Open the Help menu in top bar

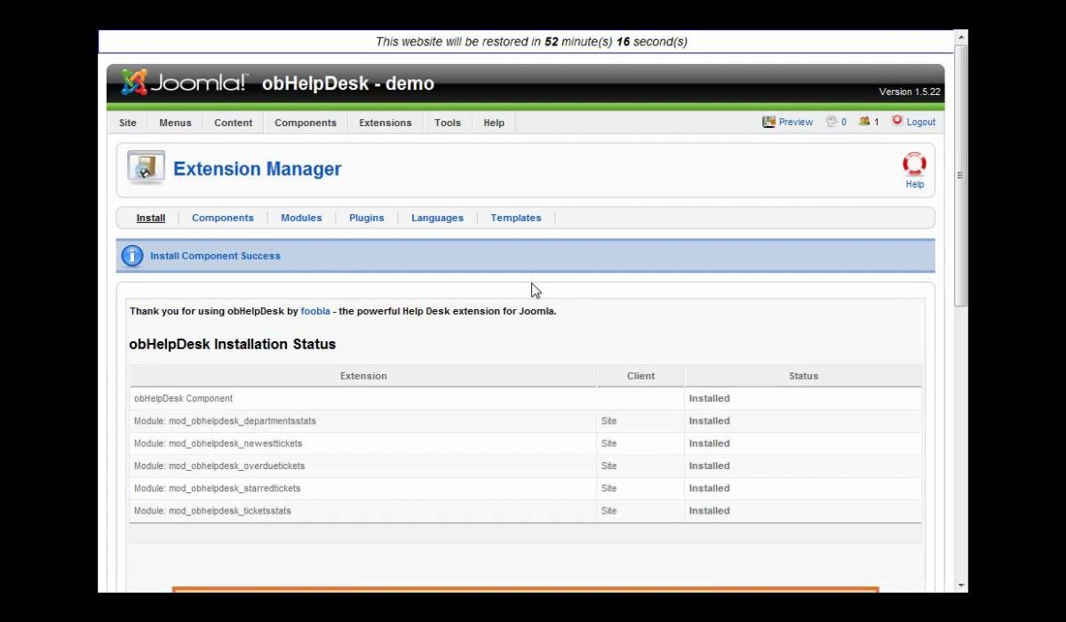(494, 123)
